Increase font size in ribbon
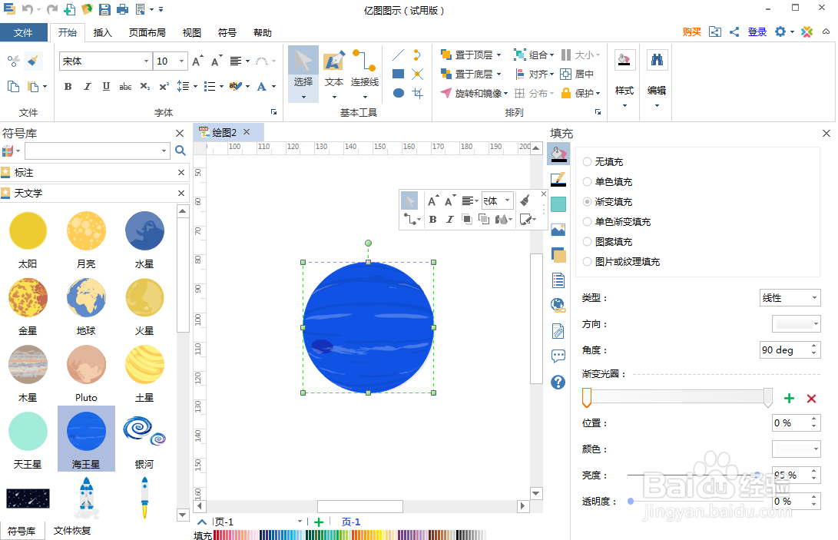838x540 pixels. pos(197,61)
